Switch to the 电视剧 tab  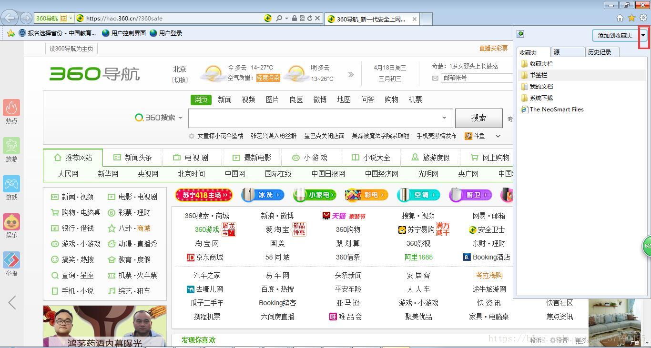[192, 158]
